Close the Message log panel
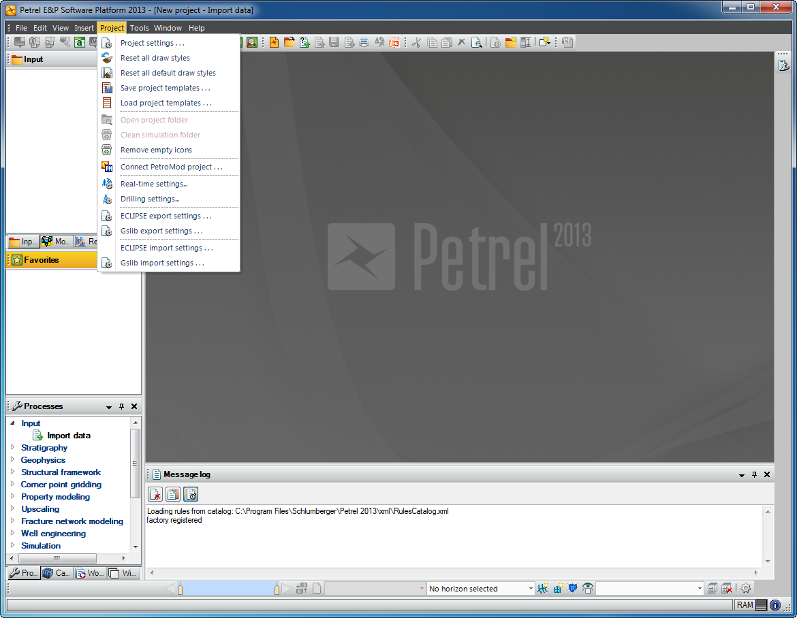Image resolution: width=797 pixels, height=618 pixels. coord(767,474)
